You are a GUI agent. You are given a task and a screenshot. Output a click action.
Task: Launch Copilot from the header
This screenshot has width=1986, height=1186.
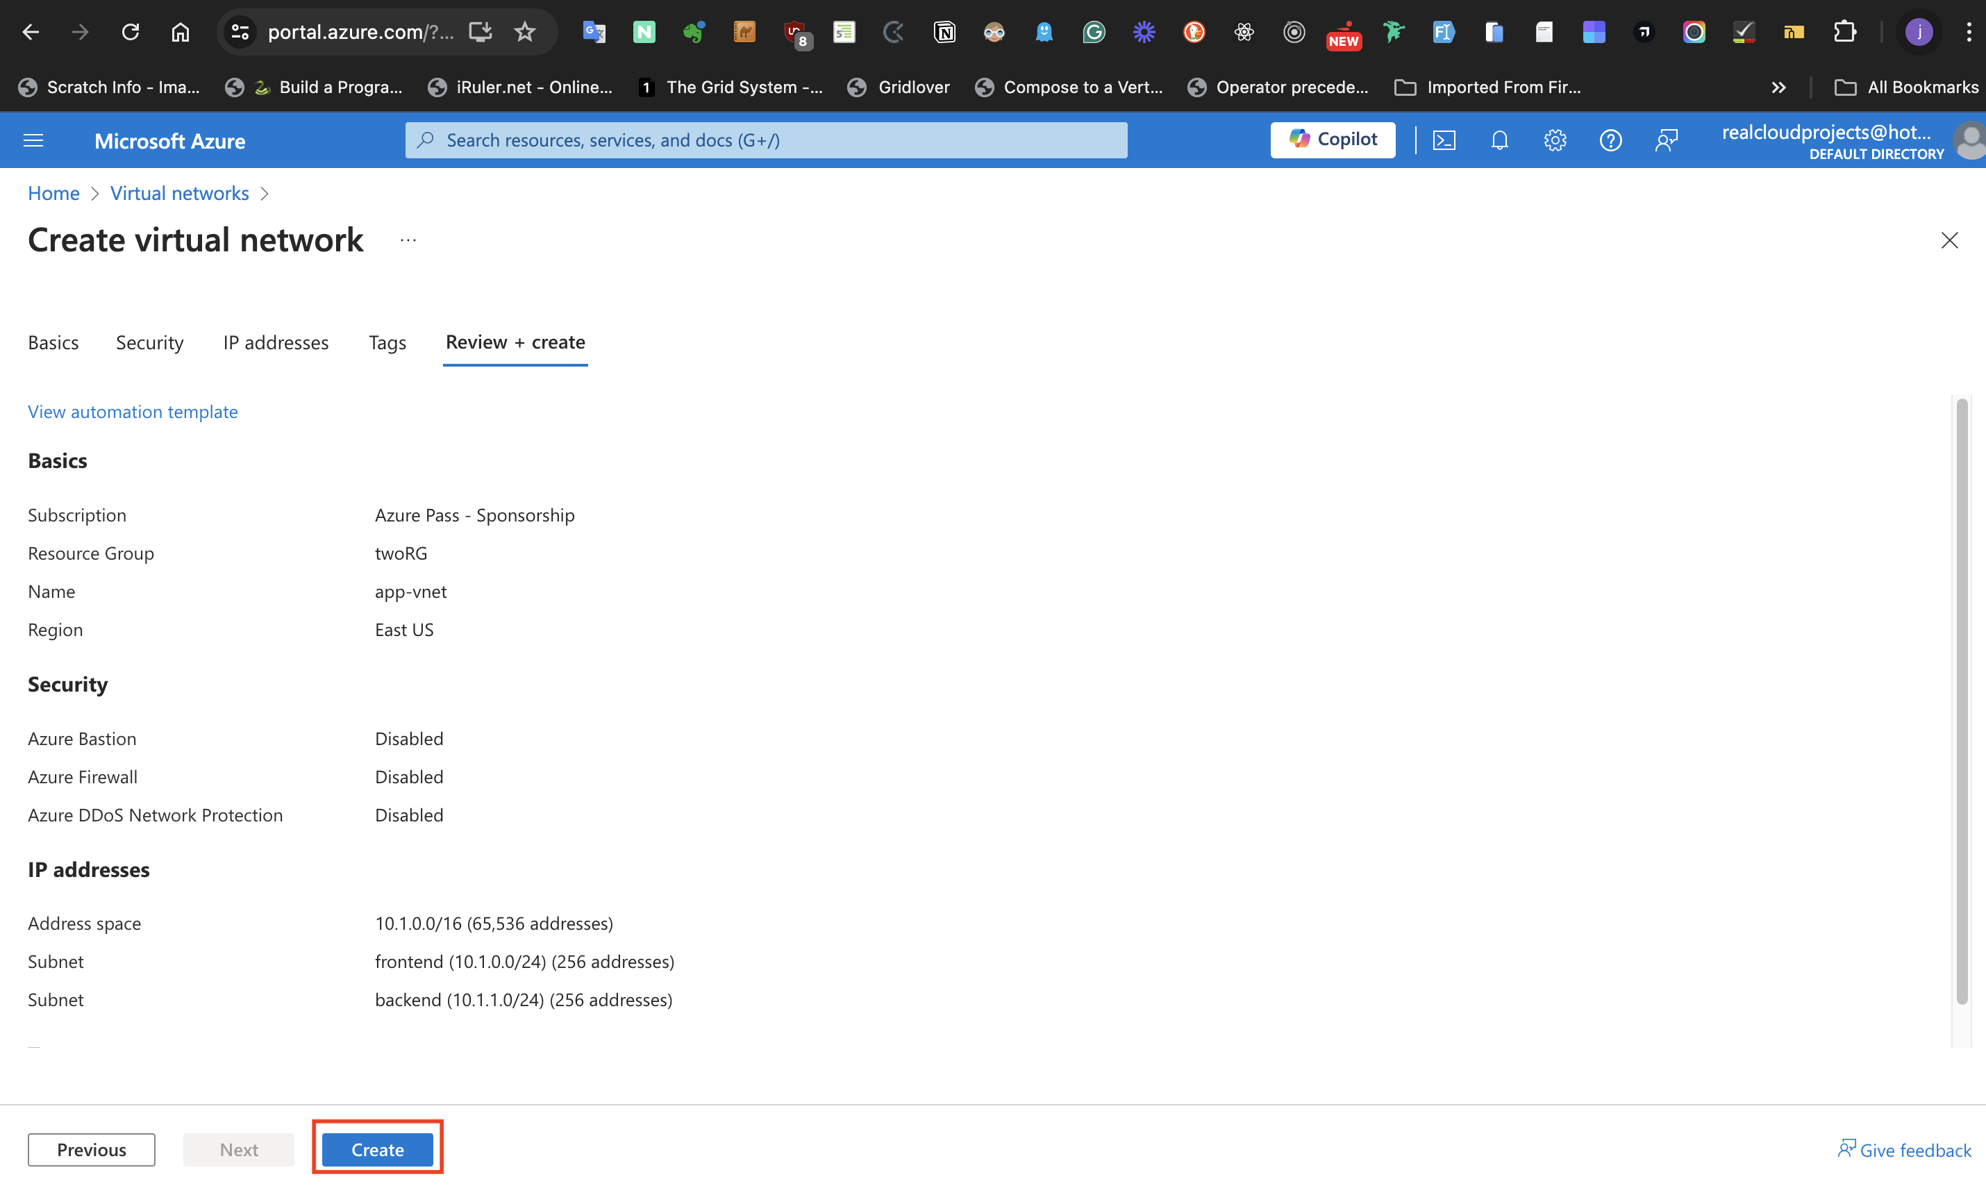click(x=1333, y=140)
